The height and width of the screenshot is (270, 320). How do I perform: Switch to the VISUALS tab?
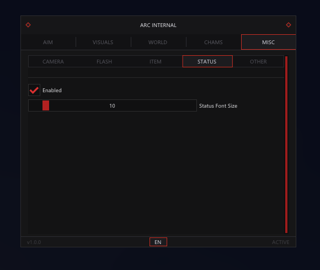point(103,43)
